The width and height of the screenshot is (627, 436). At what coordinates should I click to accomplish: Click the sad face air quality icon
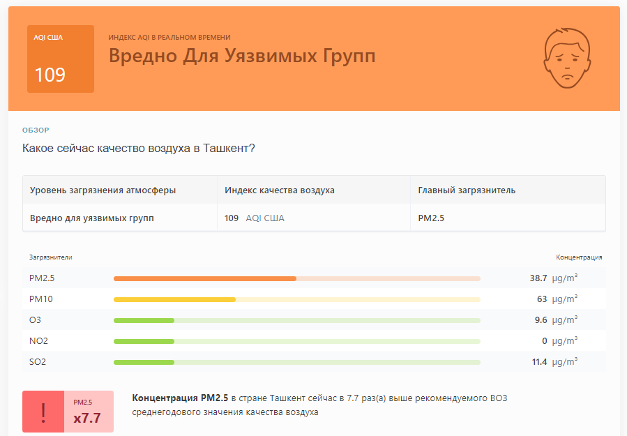tap(567, 58)
